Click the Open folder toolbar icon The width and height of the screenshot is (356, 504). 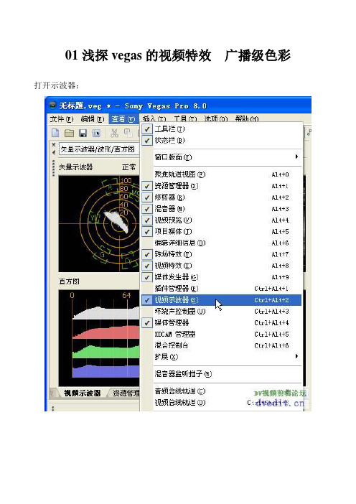point(69,133)
